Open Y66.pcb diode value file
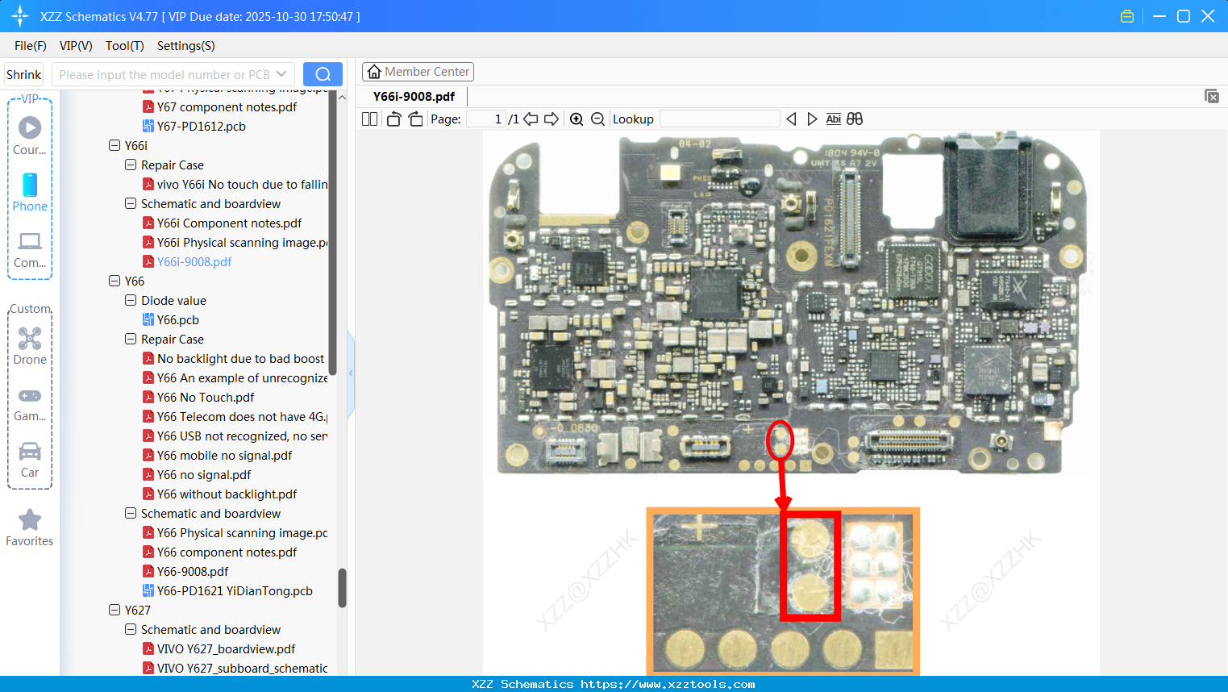Viewport: 1228px width, 692px height. click(178, 320)
